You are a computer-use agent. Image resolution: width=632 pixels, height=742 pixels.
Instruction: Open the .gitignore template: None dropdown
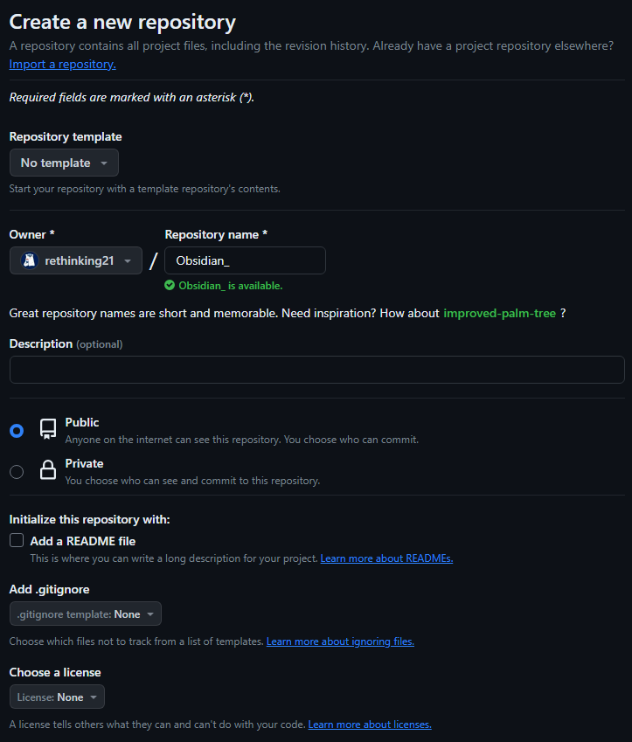(x=85, y=614)
